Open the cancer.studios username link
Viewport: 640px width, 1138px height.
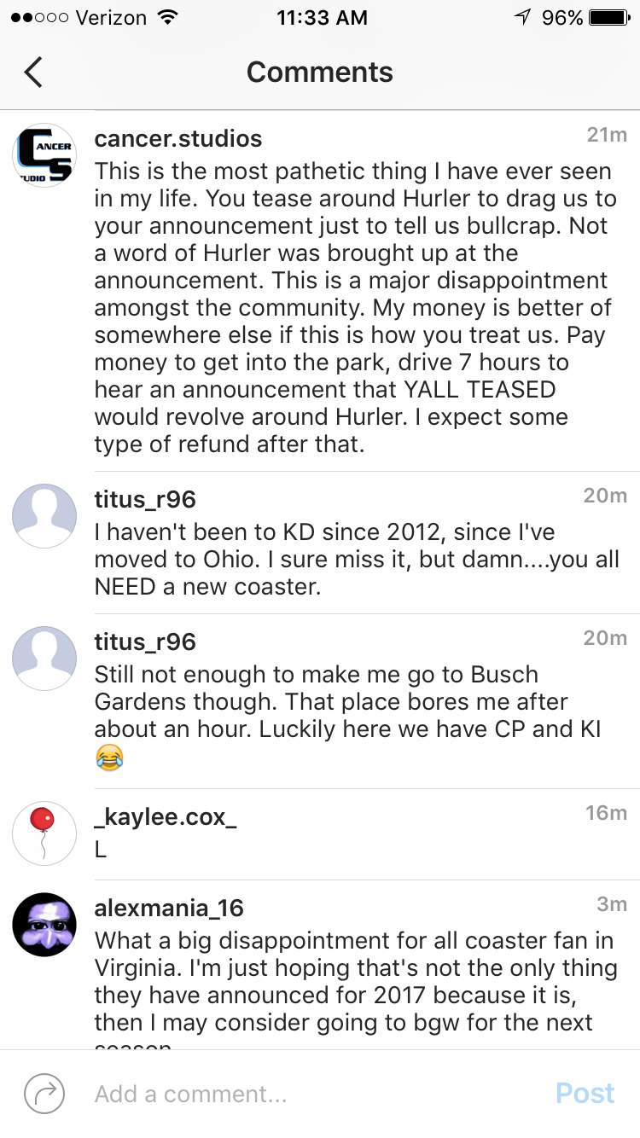178,139
